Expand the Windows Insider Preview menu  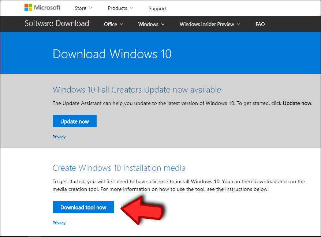click(x=210, y=24)
